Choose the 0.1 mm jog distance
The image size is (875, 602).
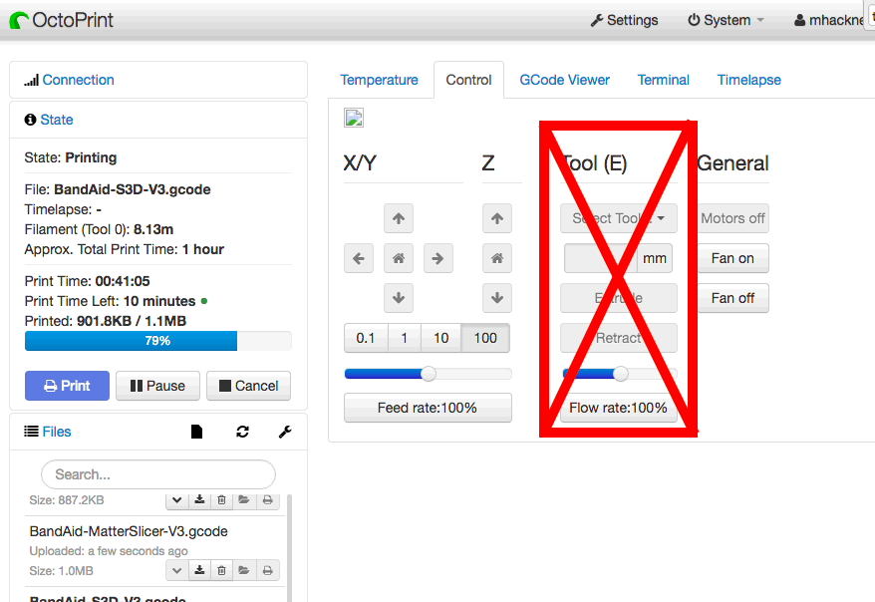coord(366,338)
